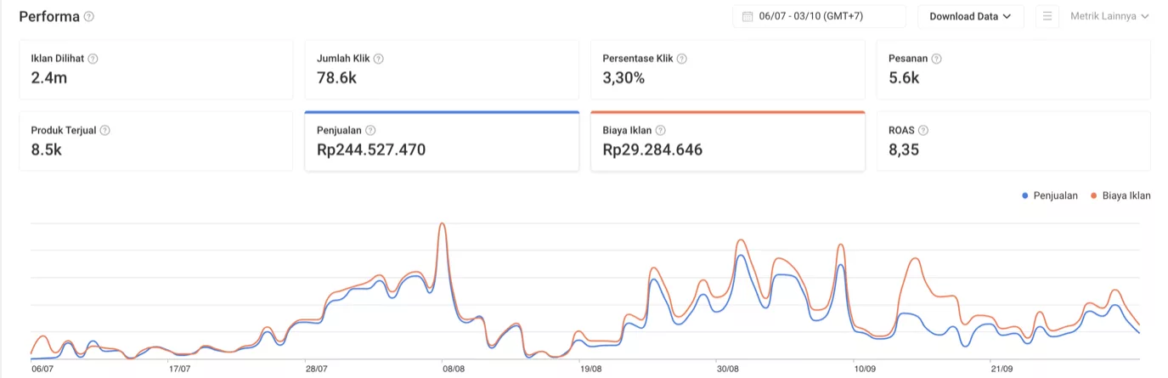This screenshot has width=1168, height=378.
Task: Click Rp244.527.470 sales value
Action: [x=371, y=150]
